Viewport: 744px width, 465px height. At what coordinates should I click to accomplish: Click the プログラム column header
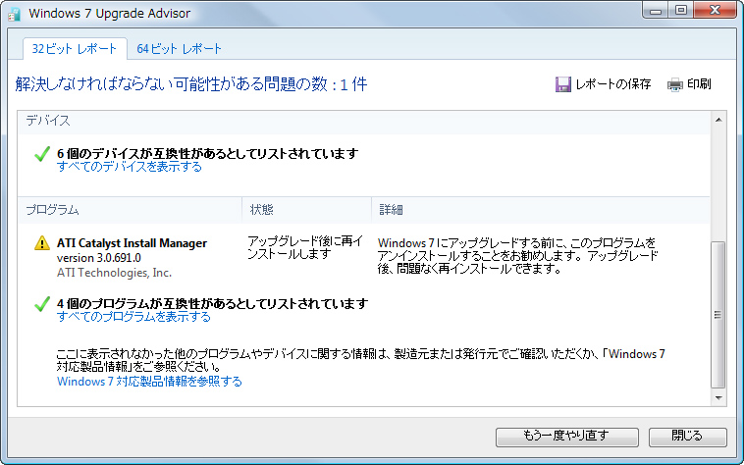point(130,210)
